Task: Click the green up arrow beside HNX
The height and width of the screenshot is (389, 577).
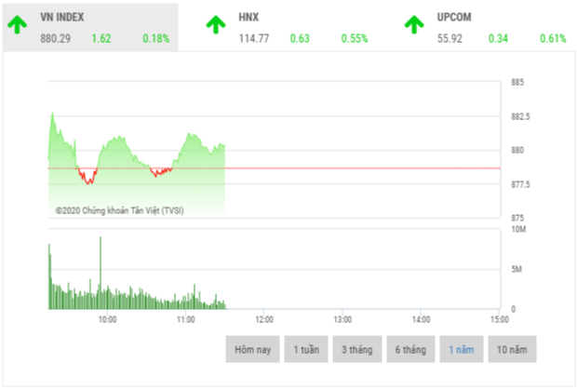Action: coord(216,25)
